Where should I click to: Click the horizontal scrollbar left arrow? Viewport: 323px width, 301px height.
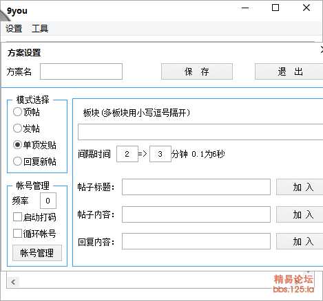click(x=13, y=282)
